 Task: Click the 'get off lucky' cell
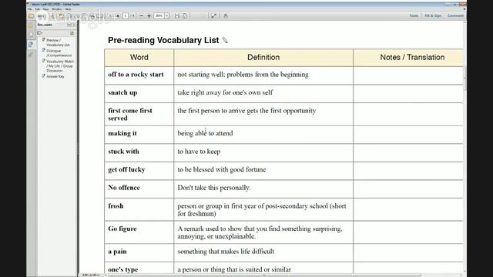[139, 171]
